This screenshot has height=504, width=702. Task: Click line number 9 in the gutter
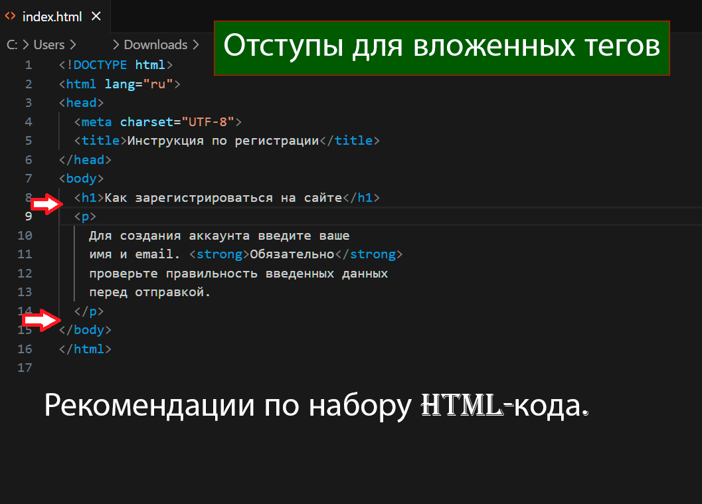pos(28,216)
